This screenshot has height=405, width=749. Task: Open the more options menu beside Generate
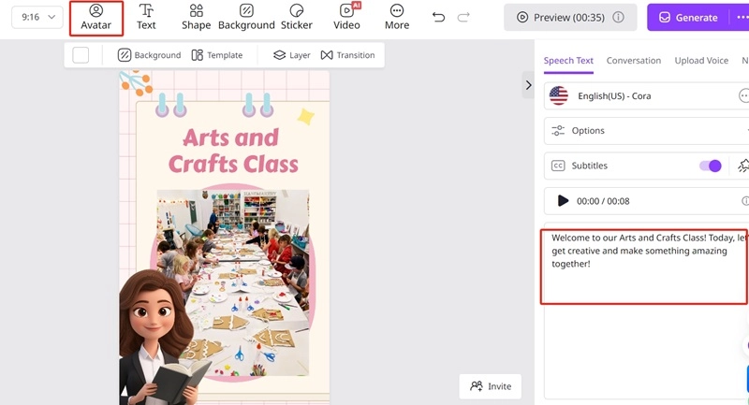pyautogui.click(x=742, y=18)
